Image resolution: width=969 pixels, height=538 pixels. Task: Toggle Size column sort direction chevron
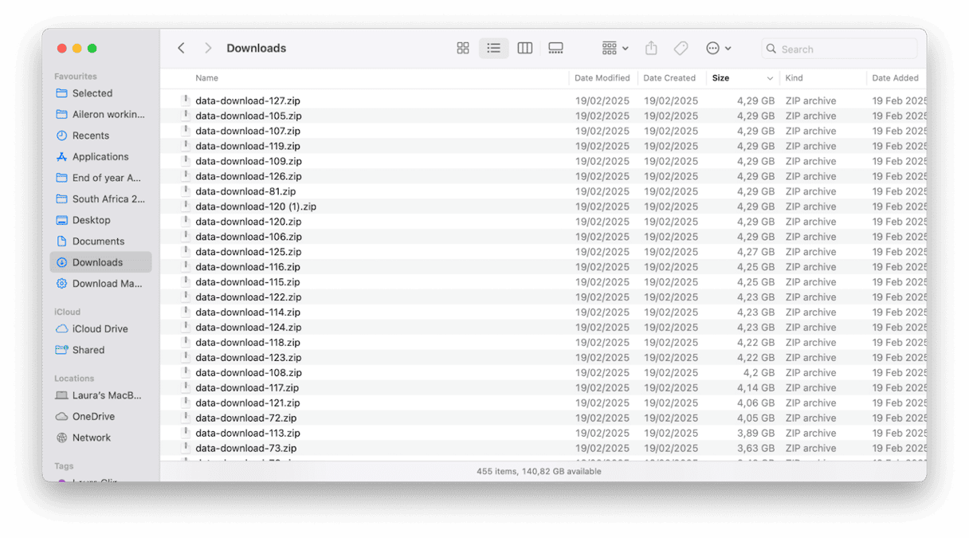pyautogui.click(x=770, y=78)
